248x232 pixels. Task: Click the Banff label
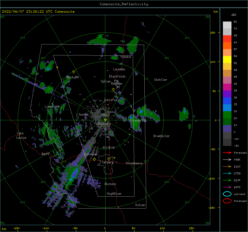tap(45, 154)
